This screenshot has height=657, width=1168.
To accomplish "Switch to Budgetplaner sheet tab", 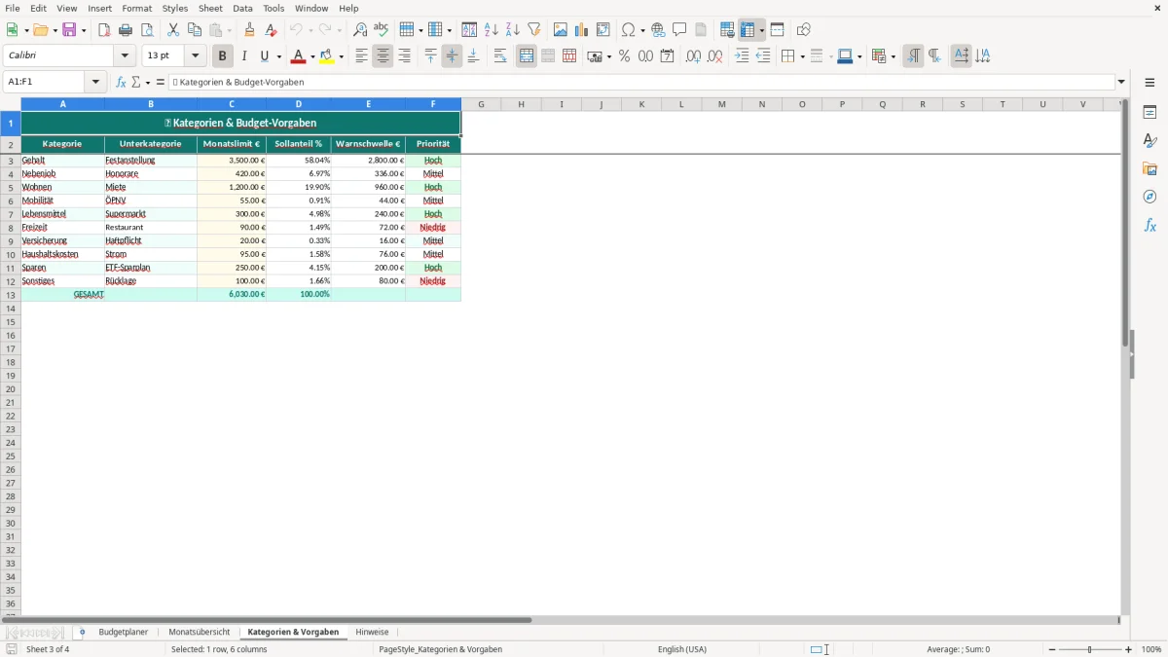I will pos(124,633).
